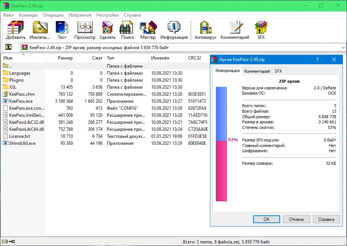
Task: Click the compression ratio bar in dialog
Action: [x=221, y=144]
